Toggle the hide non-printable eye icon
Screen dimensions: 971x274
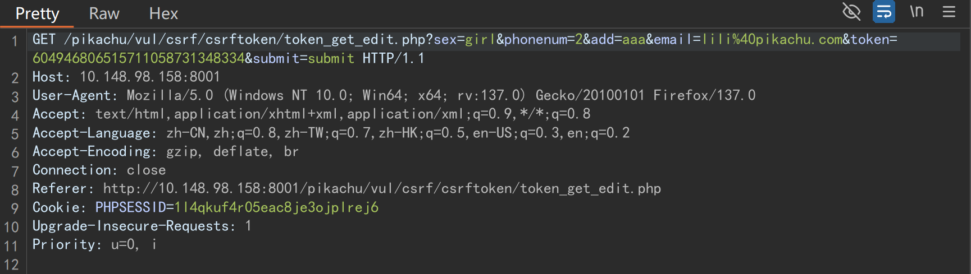pos(851,11)
